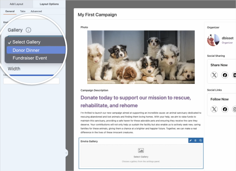Share on LinkedIn under Share Now
Image resolution: width=236 pixels, height=171 pixels.
pyautogui.click(x=234, y=75)
